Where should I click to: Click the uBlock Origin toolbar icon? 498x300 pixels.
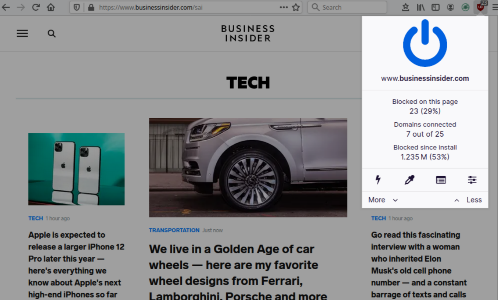point(480,7)
